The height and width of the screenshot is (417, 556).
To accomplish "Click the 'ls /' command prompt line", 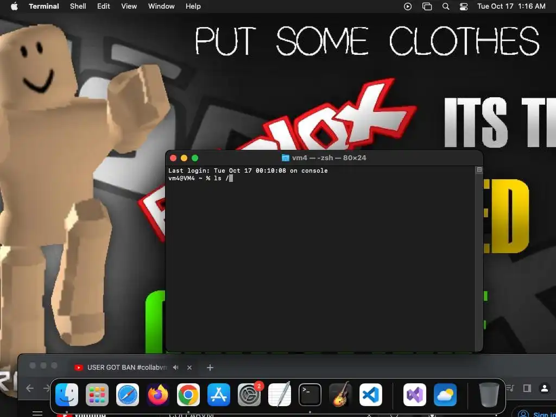I will point(200,178).
